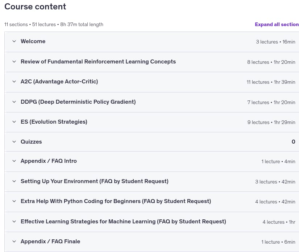299x252 pixels.
Task: Select A2C (Advantage Actor-Critic) title
Action: [x=59, y=82]
